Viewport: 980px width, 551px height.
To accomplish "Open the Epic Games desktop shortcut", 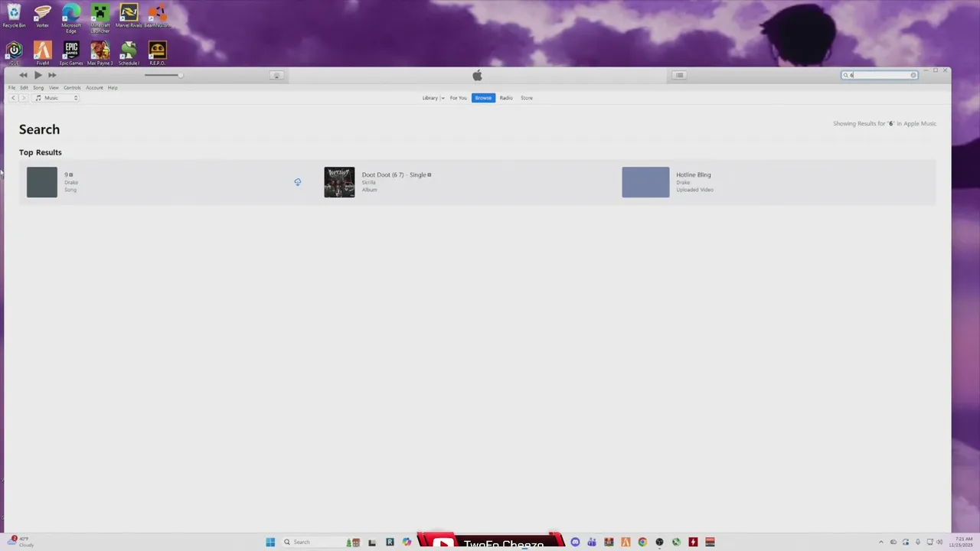I will (71, 53).
